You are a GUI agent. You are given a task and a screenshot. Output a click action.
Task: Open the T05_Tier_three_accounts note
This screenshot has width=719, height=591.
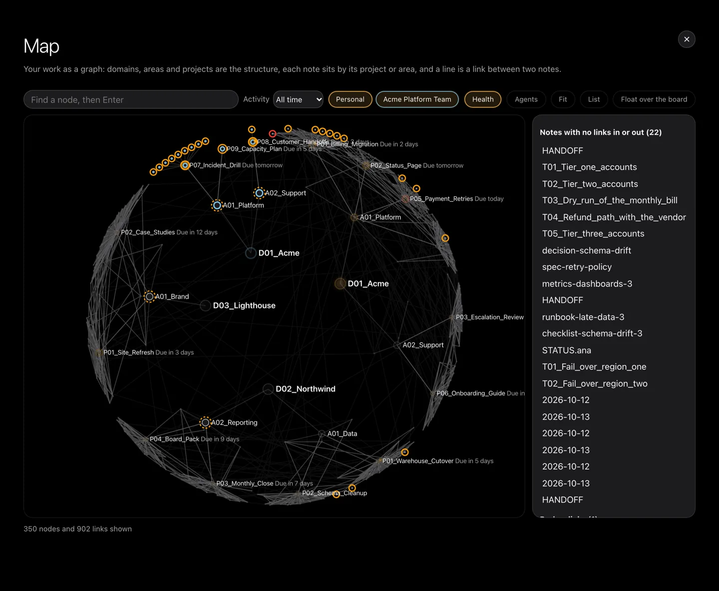(x=593, y=234)
